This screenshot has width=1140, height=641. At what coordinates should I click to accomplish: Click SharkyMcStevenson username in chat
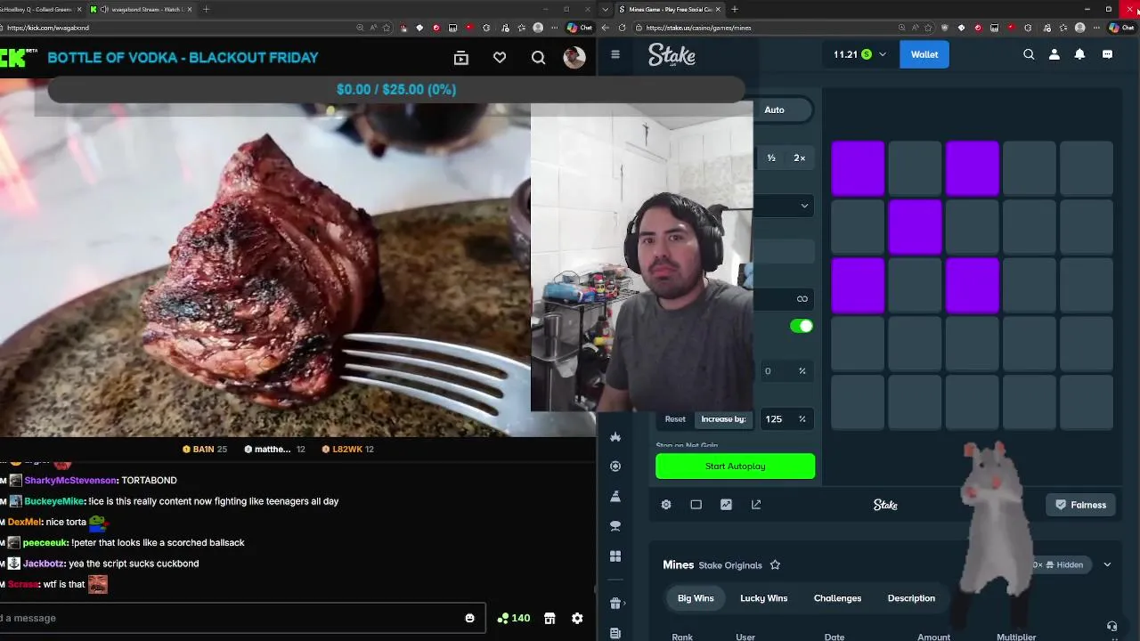70,480
